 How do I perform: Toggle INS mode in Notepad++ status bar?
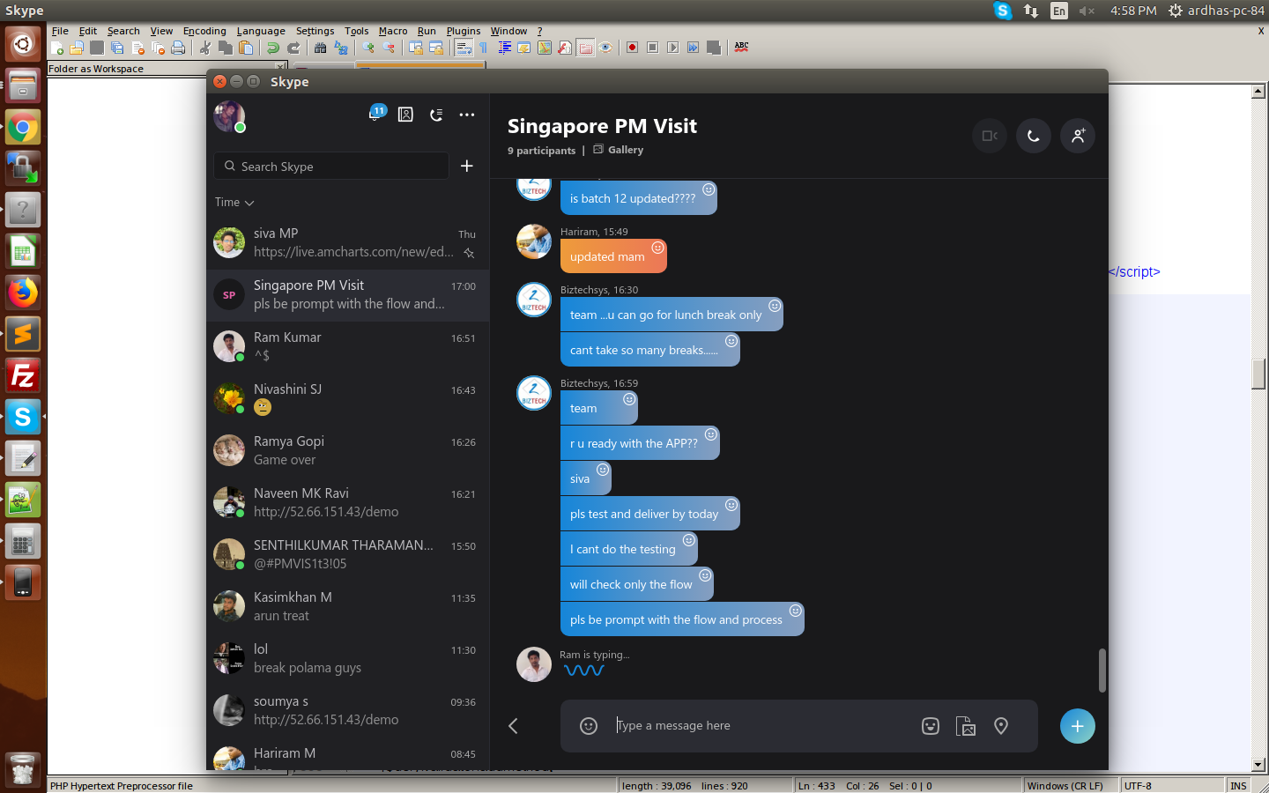tap(1238, 786)
